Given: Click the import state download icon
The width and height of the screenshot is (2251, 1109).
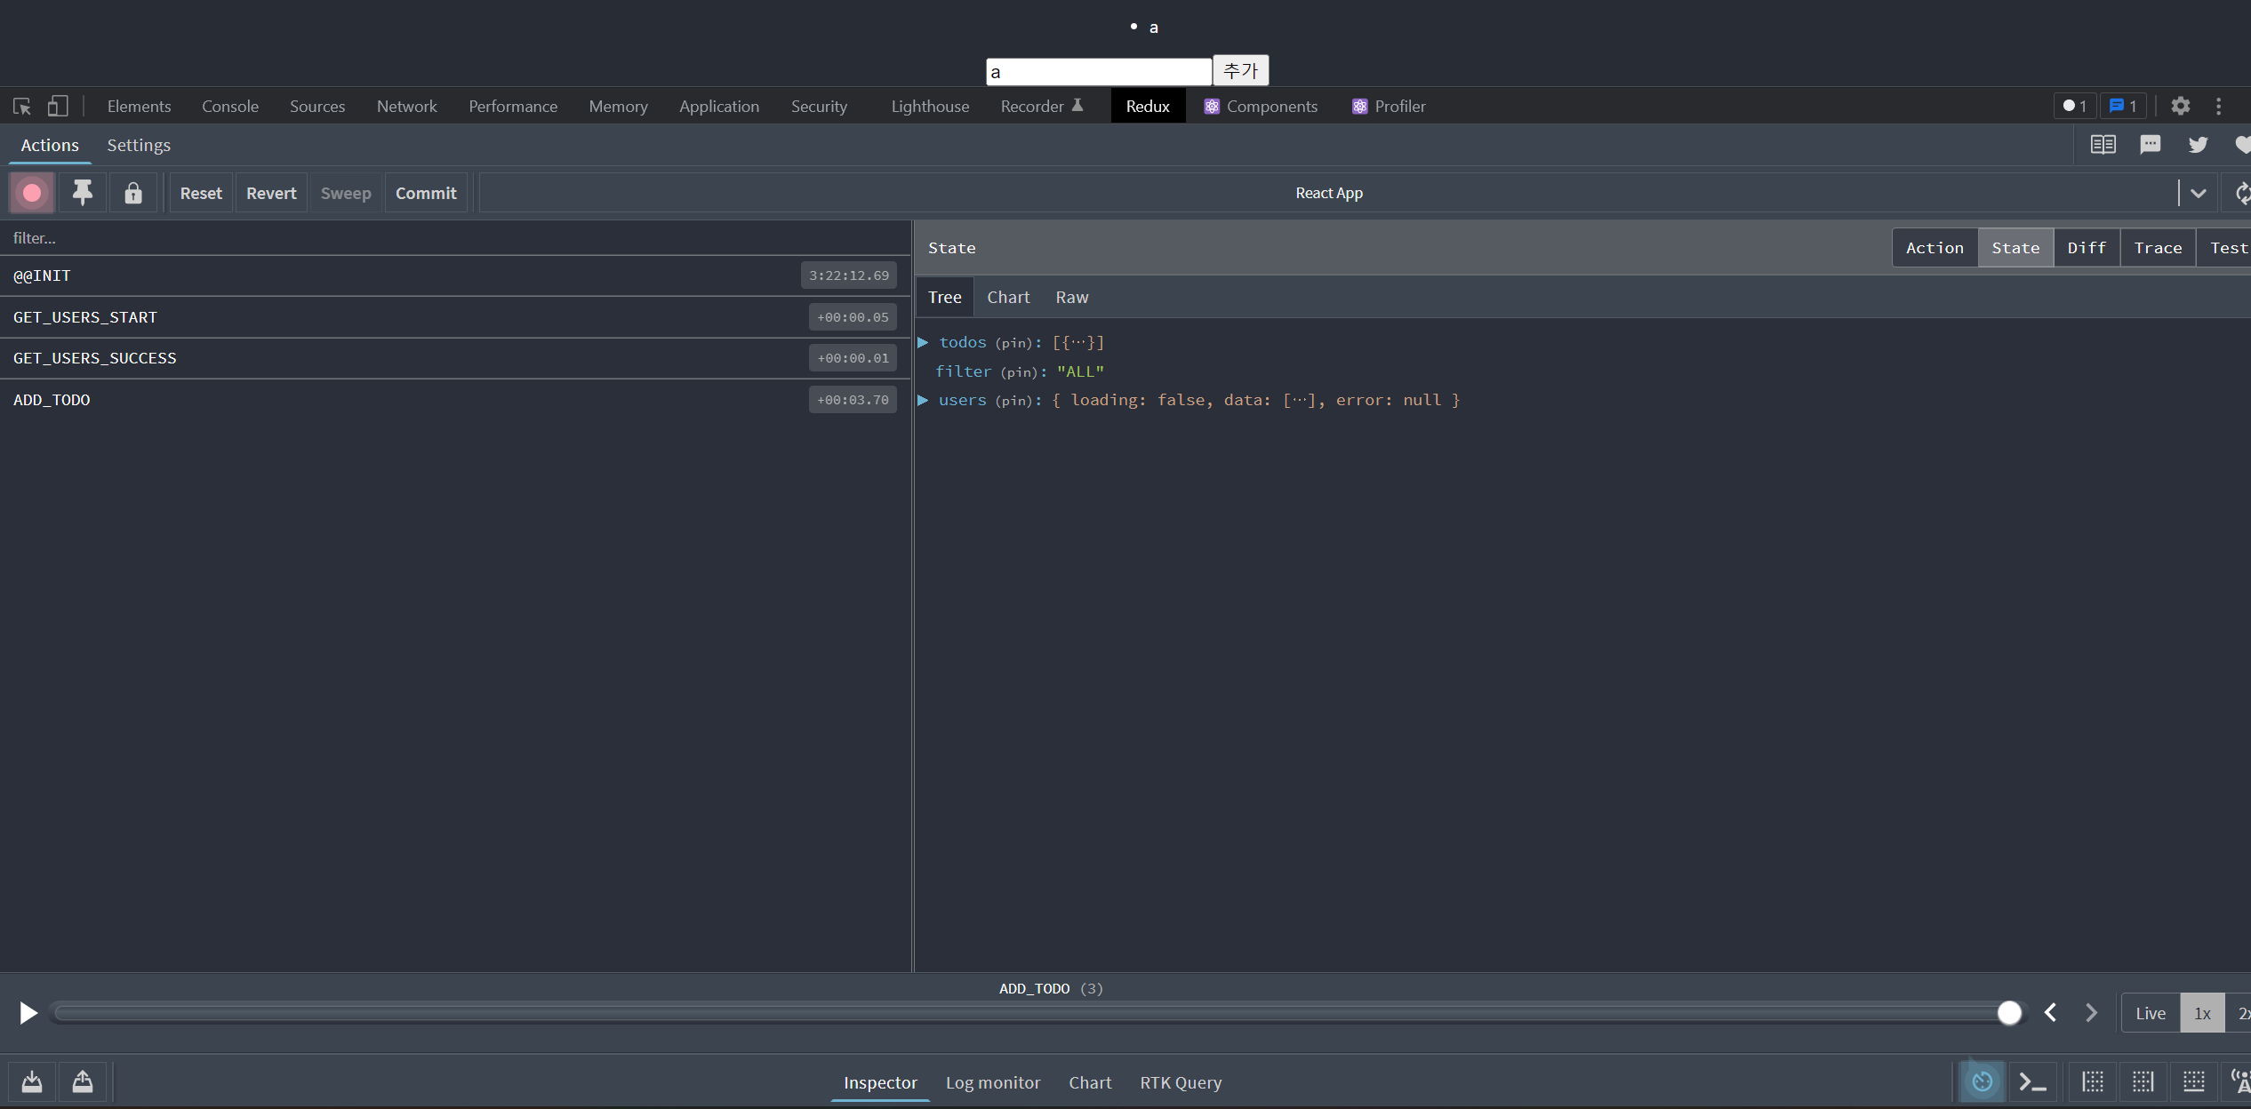Looking at the screenshot, I should point(32,1081).
